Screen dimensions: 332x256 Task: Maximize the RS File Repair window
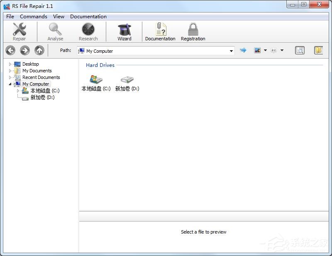click(304, 5)
